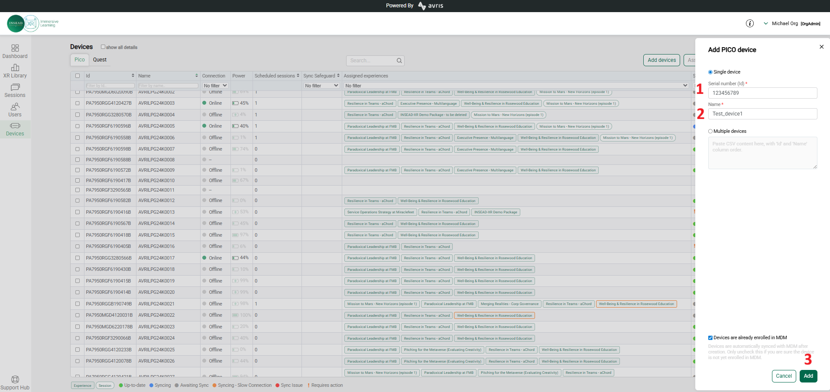The height and width of the screenshot is (392, 830).
Task: Open the XR Library sidebar icon
Action: click(15, 67)
